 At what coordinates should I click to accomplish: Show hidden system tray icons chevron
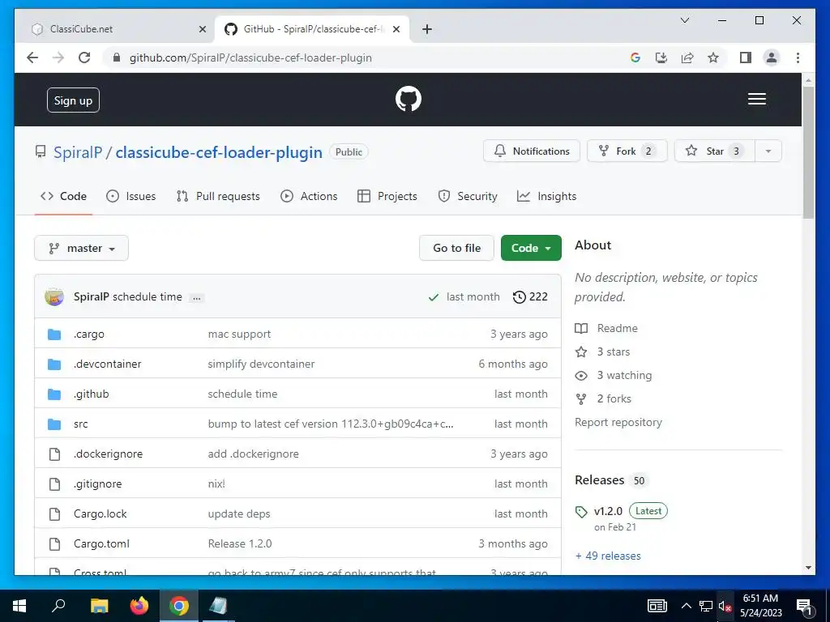(x=686, y=606)
